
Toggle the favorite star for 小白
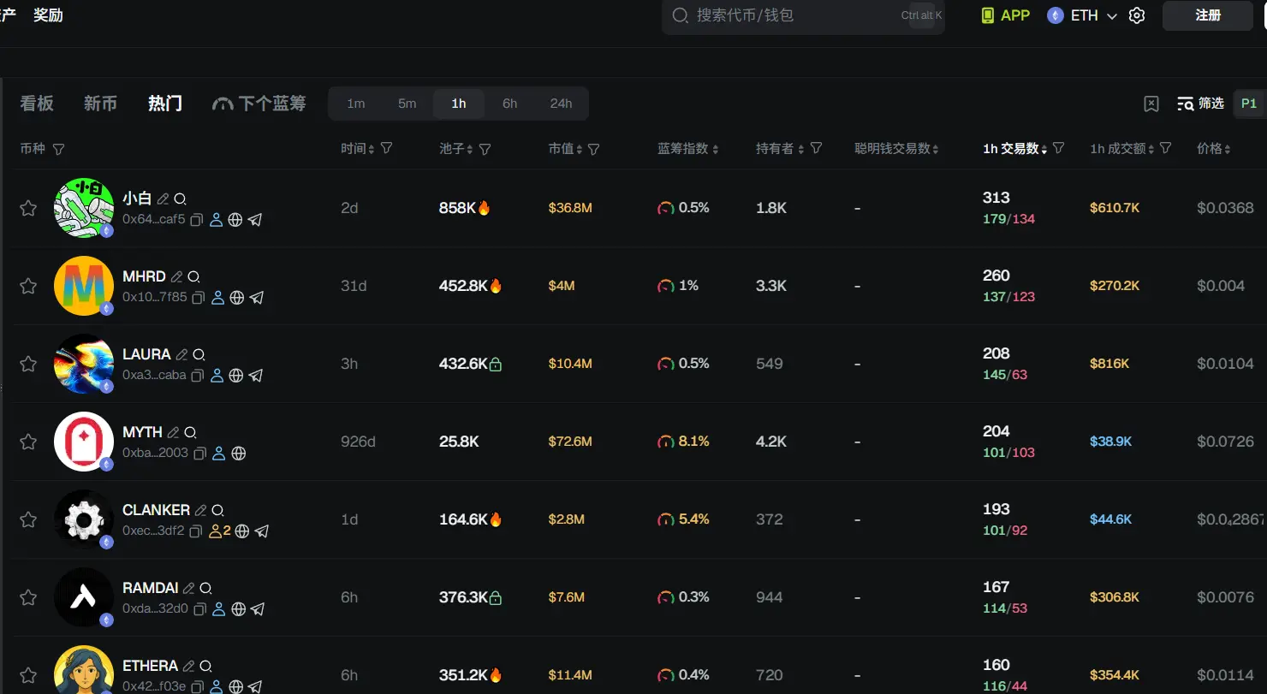point(28,208)
